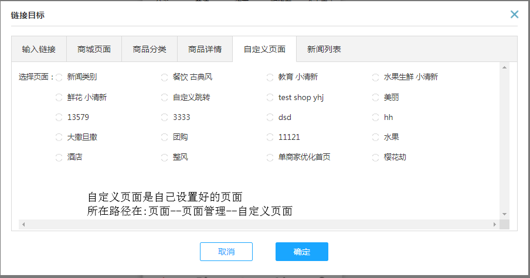Click the vertical scrollbar down arrow
Screen dimensions: 530x278
click(x=504, y=214)
